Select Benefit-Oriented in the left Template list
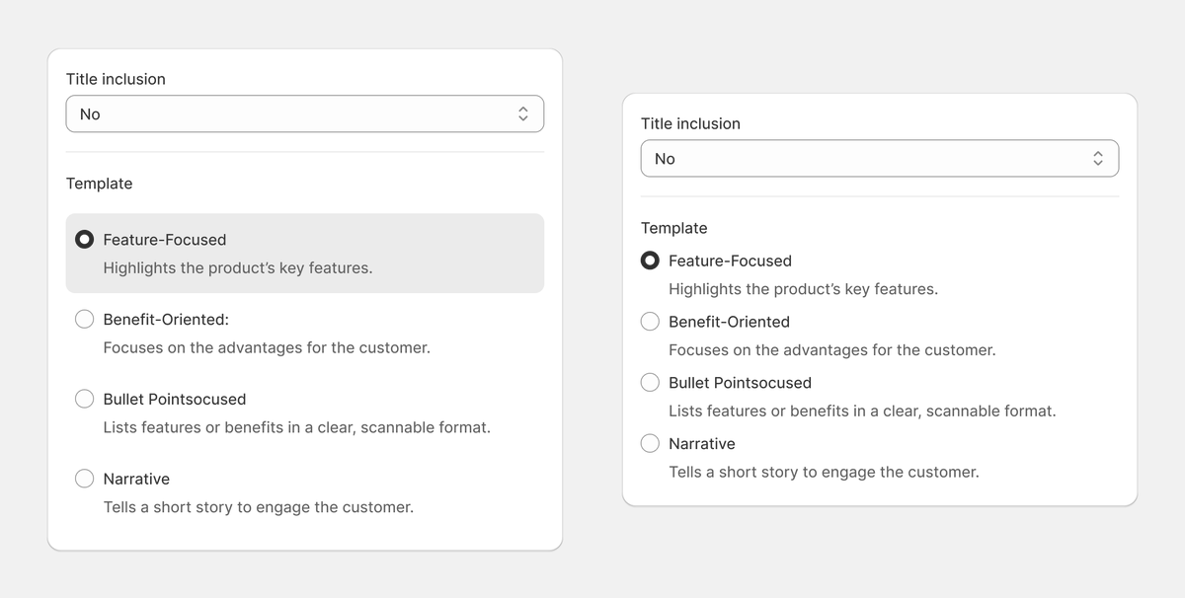1185x598 pixels. 84,319
